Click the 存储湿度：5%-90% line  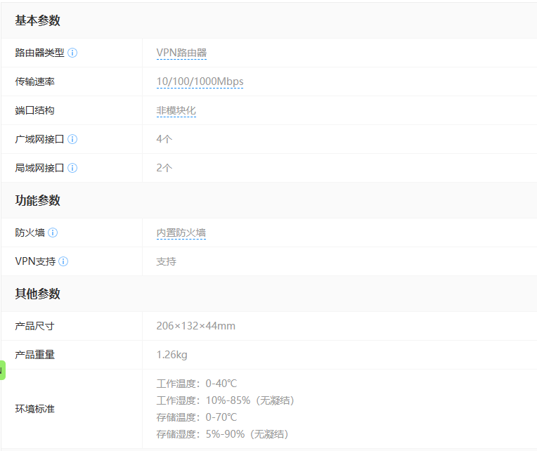(223, 434)
